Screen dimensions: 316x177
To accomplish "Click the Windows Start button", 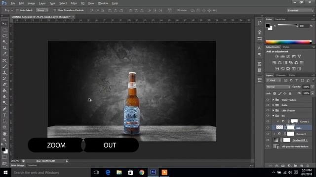I will tap(5, 173).
